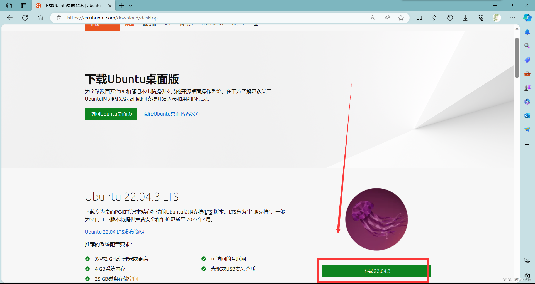The image size is (535, 284).
Task: Open the Games chess icon in sidebar
Action: pos(527,88)
